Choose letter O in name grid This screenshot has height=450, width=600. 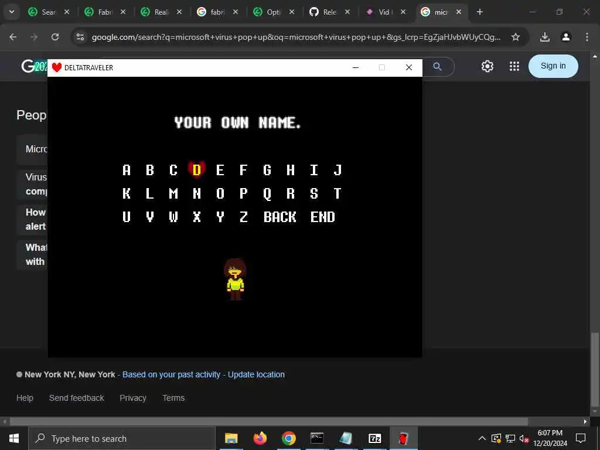coord(220,193)
